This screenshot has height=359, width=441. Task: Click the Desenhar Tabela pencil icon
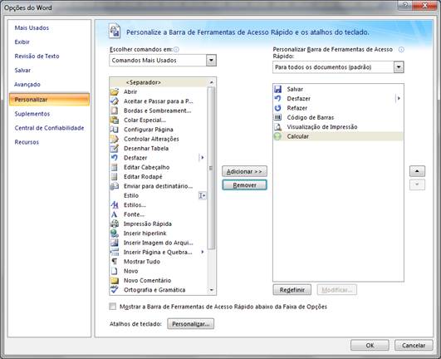(x=114, y=148)
